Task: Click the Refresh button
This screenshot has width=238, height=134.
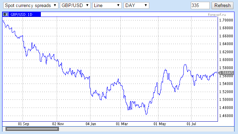Action: pos(223,6)
